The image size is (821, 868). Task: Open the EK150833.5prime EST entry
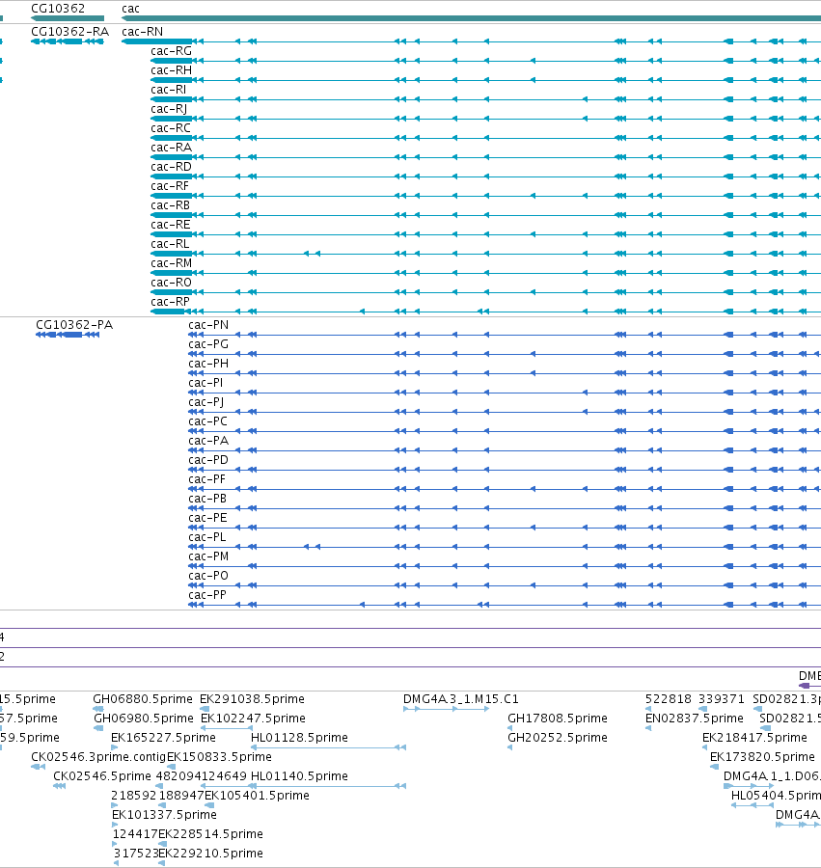point(219,757)
